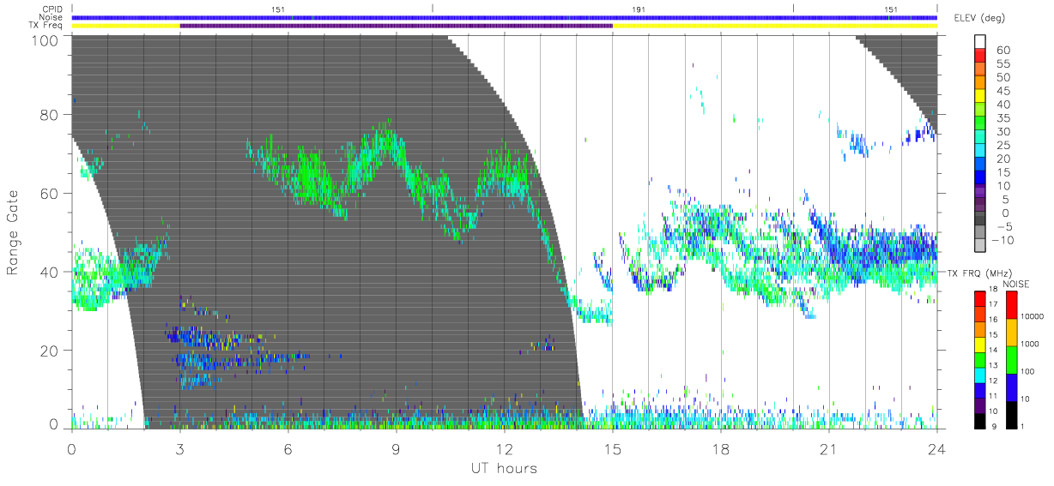Click the '60' tick label on Range Gate axis
1054x486 pixels.
(x=48, y=194)
